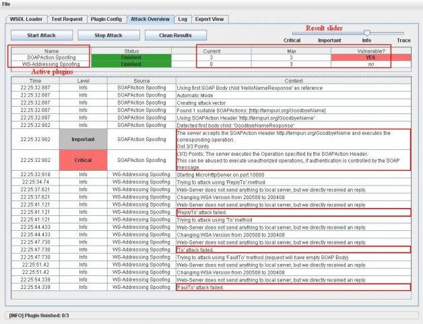Click the Time column header in log table

click(x=35, y=80)
